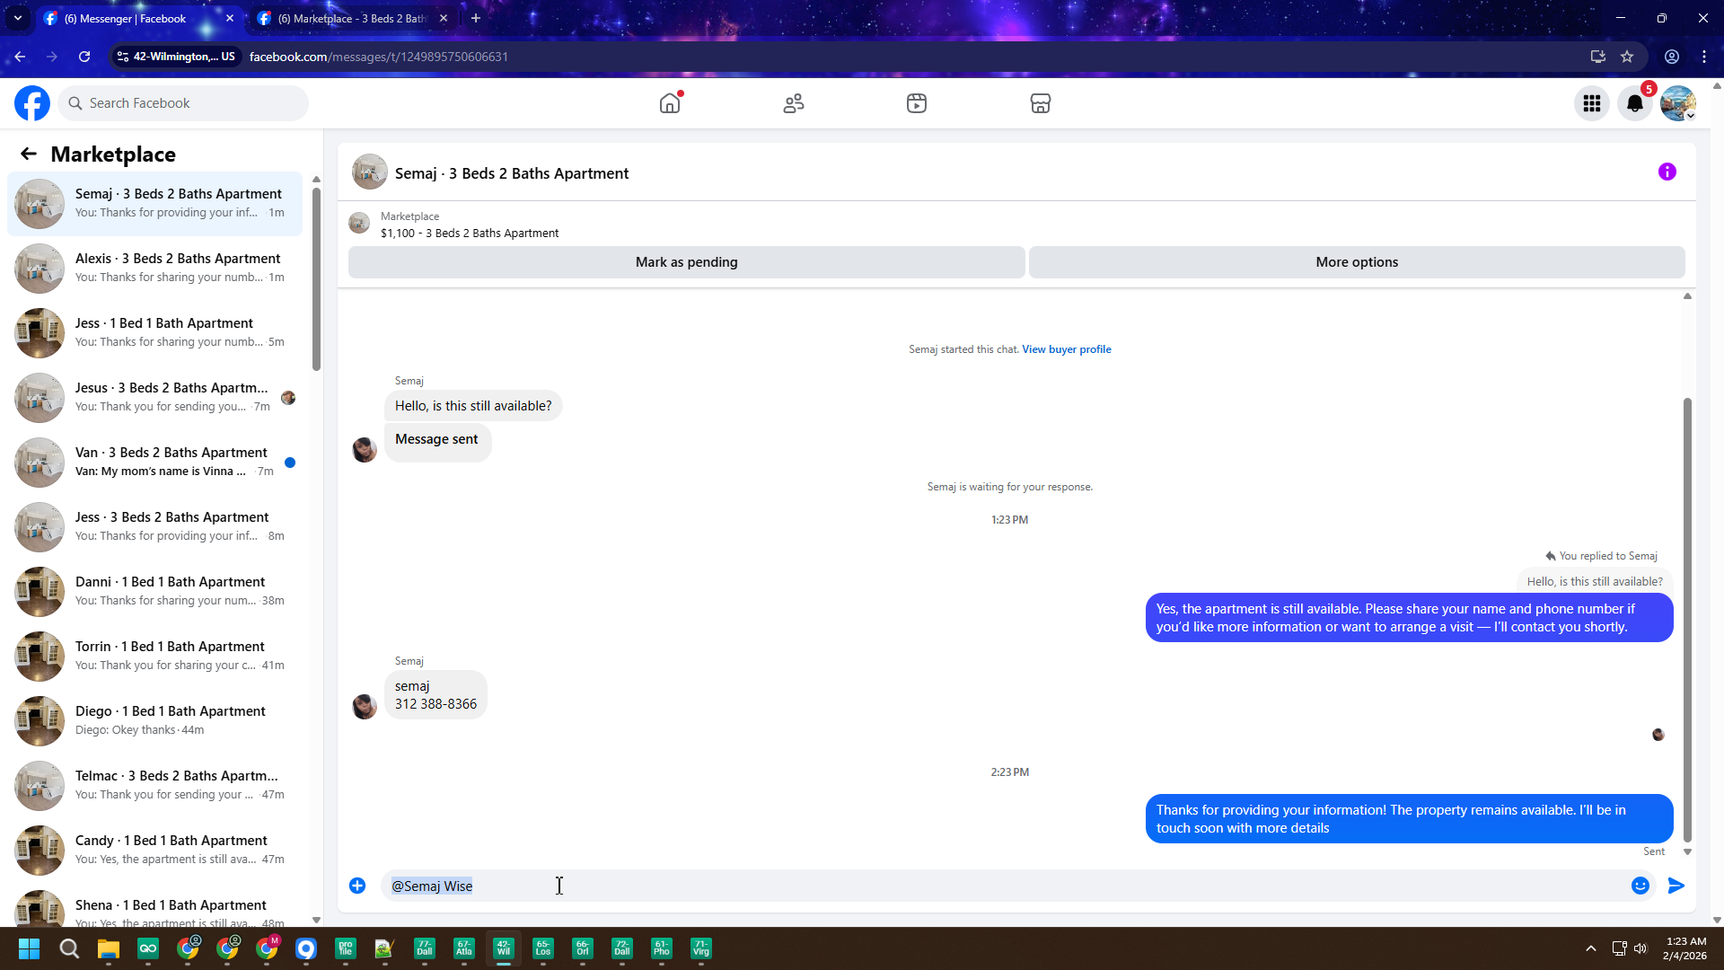Click the More options button

click(1356, 262)
